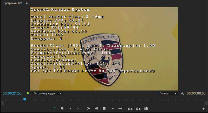Click the 'Dropped: 0' overlay line
This screenshot has width=208, height=113.
pos(46,38)
